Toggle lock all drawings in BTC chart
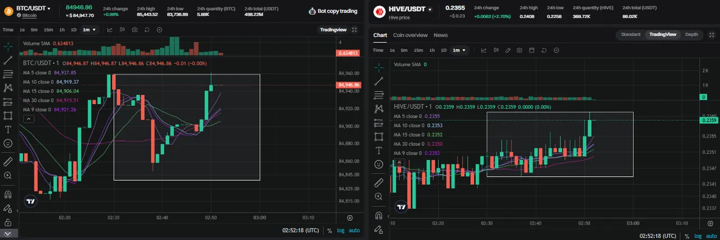This screenshot has width=720, height=240. pos(8,222)
